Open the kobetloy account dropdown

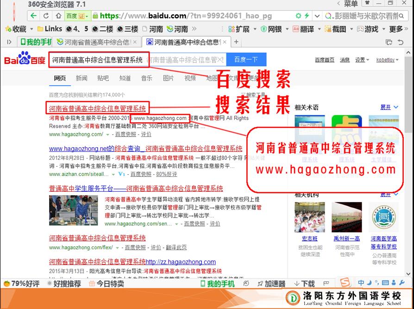387,60
